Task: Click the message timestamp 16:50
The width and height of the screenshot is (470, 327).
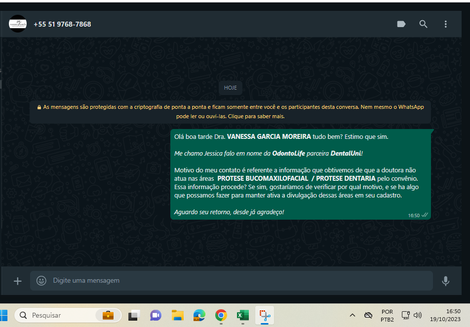Action: [414, 215]
